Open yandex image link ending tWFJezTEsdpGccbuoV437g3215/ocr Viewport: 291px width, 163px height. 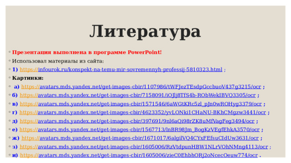[141, 86]
